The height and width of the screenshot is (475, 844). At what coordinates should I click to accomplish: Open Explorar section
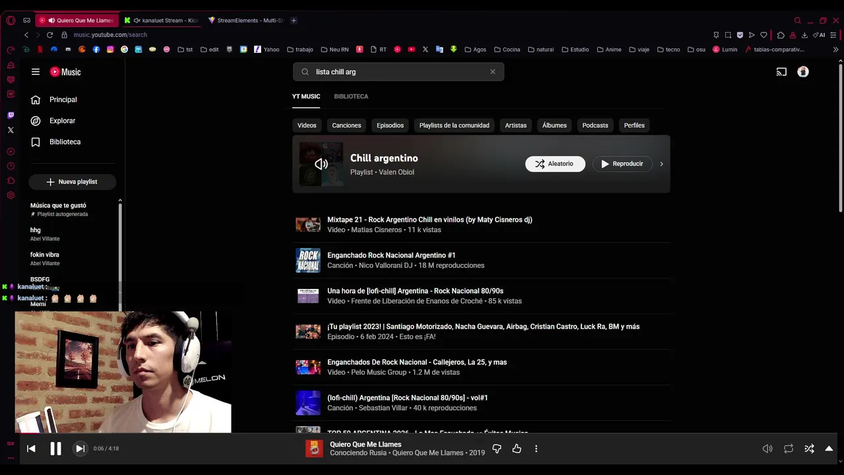[x=63, y=121]
